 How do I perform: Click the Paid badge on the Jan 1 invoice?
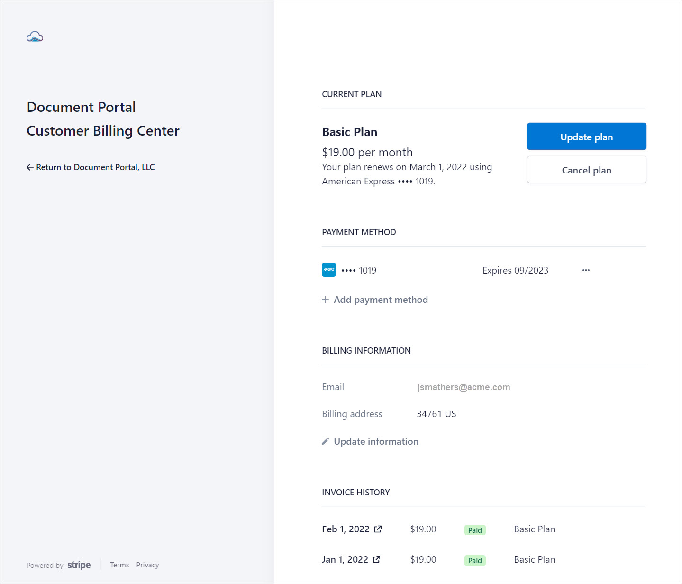tap(474, 560)
